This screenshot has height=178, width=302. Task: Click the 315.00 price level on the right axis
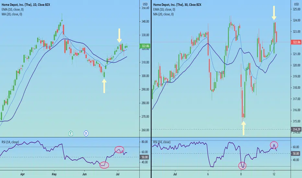[296, 121]
